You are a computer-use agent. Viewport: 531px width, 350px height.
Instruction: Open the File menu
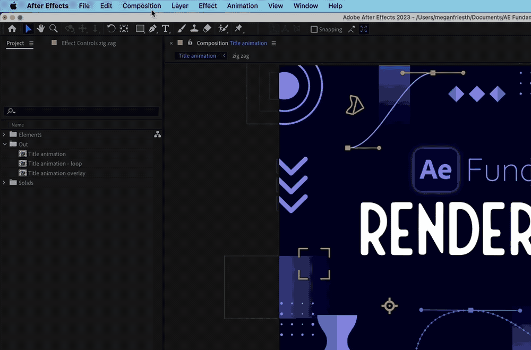[84, 6]
